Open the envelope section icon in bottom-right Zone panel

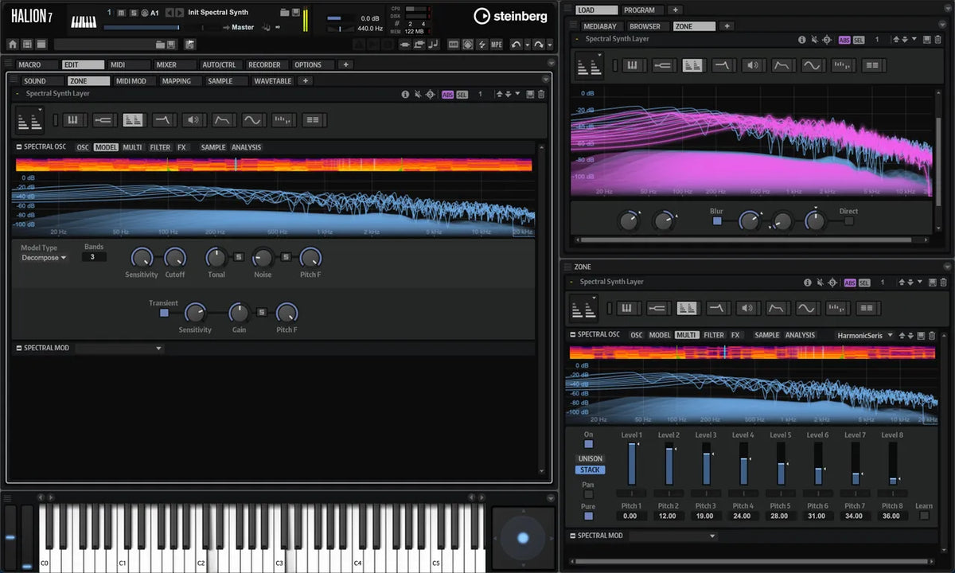coord(777,308)
